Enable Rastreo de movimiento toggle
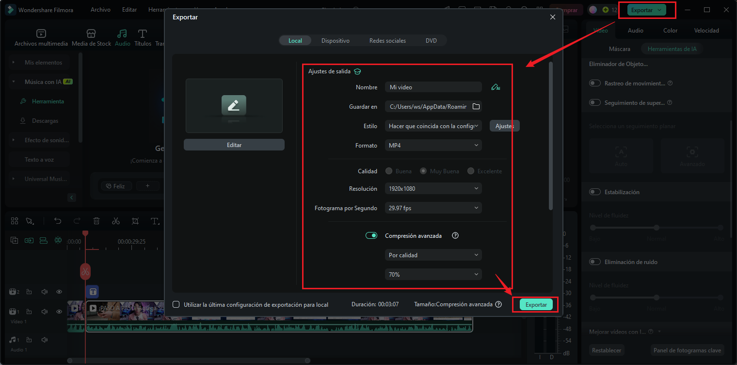The width and height of the screenshot is (737, 365). pos(595,83)
